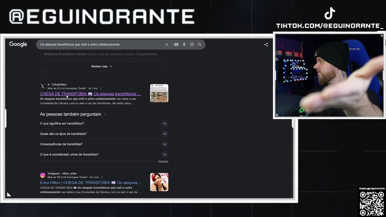The width and height of the screenshot is (386, 217).
Task: Click 'TIKTOK.COM/@EGUINORANTE_' text
Action: pos(330,26)
